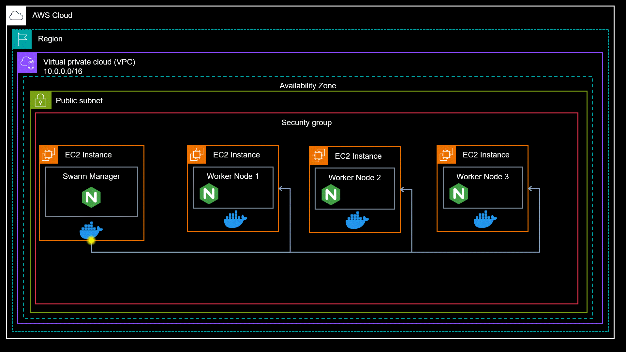Click the yellow marker under Swarm Manager's Docker whale
The height and width of the screenshot is (352, 626).
[x=91, y=240]
